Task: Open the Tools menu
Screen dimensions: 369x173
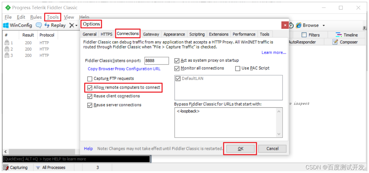Action: click(53, 17)
